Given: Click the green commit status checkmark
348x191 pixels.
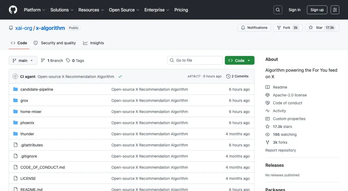Looking at the screenshot, I should click(x=120, y=76).
